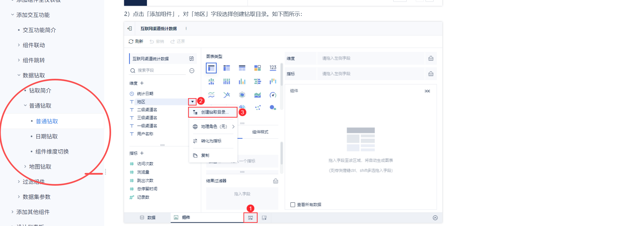Open the 日期钻取 sidebar link

pos(47,136)
